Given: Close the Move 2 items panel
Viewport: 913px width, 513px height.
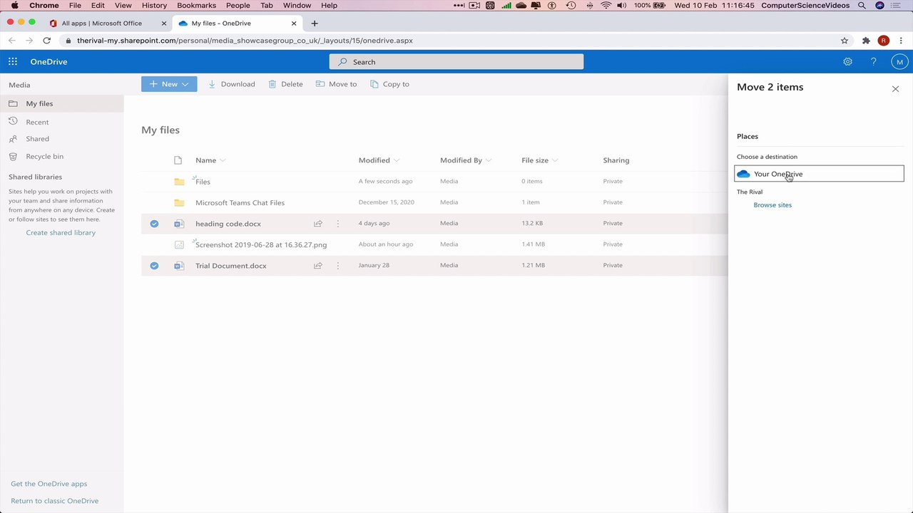Looking at the screenshot, I should click(x=896, y=89).
